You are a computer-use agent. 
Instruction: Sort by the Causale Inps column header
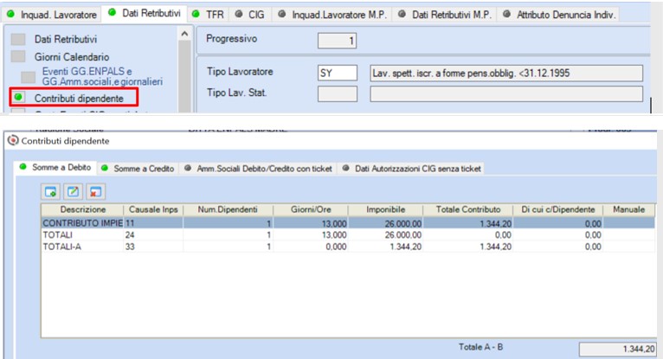click(x=153, y=210)
